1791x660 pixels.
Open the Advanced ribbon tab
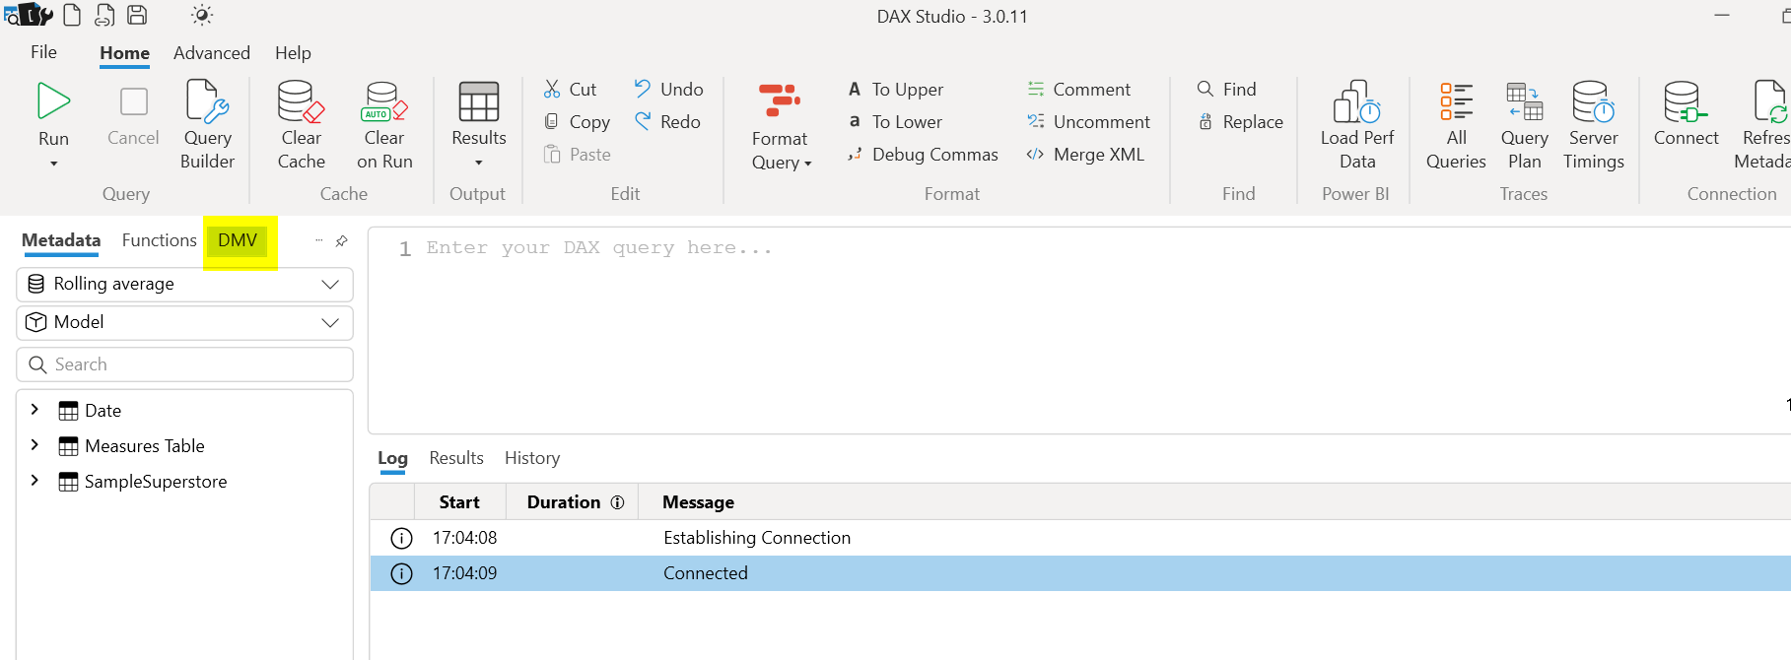point(211,53)
